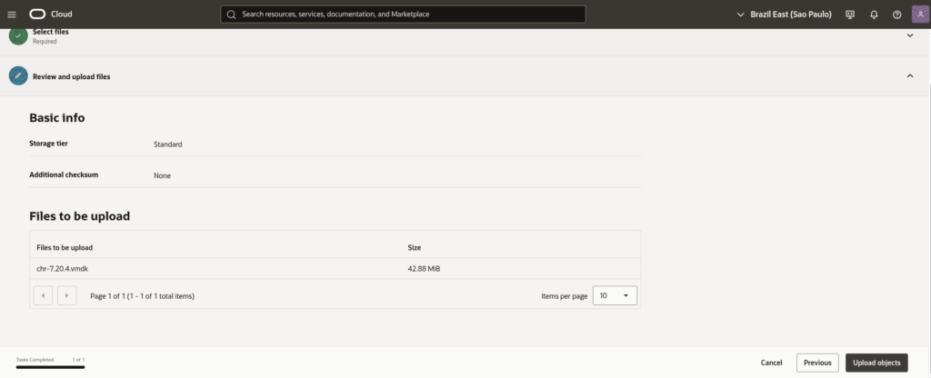Open the hamburger navigation menu

pyautogui.click(x=12, y=15)
